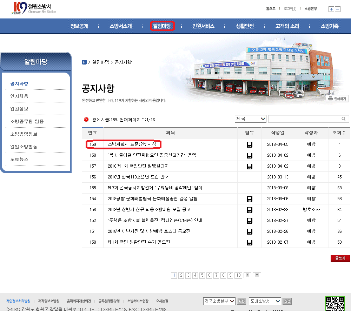Viewport: 351px width, 311px height.
Task: Open the 생활안전 navigation menu
Action: pos(245,26)
